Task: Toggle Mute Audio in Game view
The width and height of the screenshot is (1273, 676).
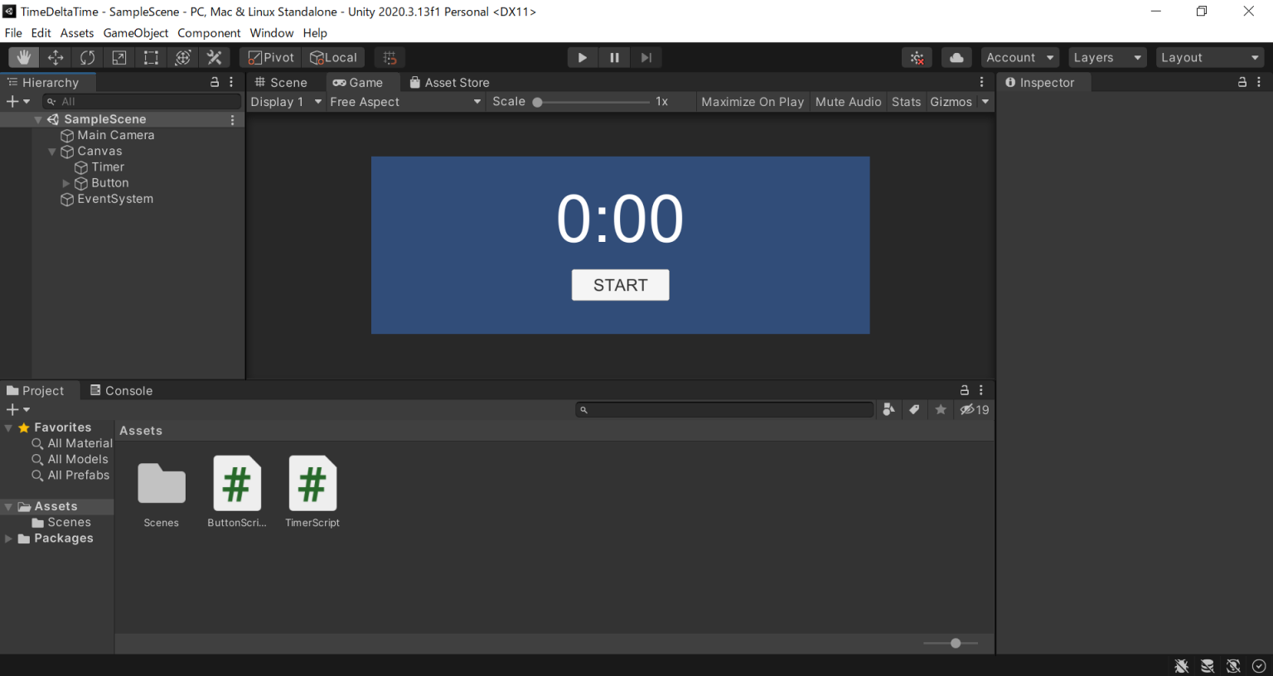Action: pos(848,102)
